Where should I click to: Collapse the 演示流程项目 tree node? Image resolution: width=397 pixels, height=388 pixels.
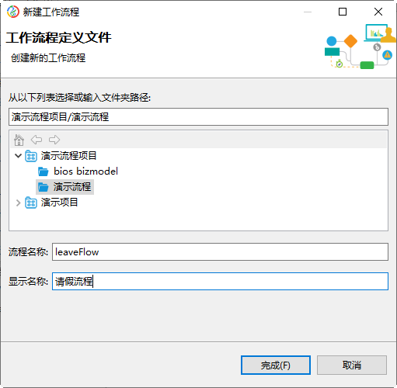pos(18,156)
